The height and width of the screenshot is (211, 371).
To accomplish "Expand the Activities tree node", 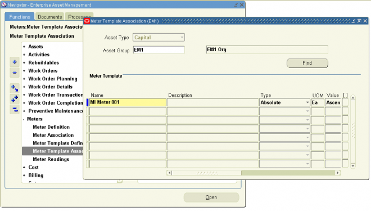I will click(x=24, y=55).
